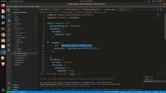Open the Extensions view
This screenshot has width=166, height=93.
(9, 30)
